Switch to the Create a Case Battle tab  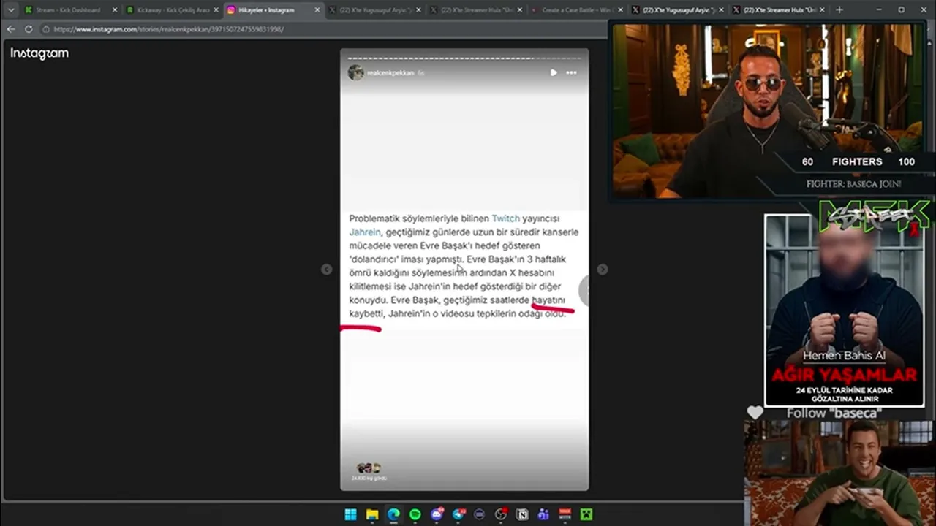click(x=575, y=10)
